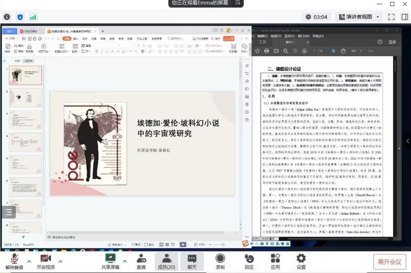
Task: Open the screen-viewing options menu
Action: (237, 3)
